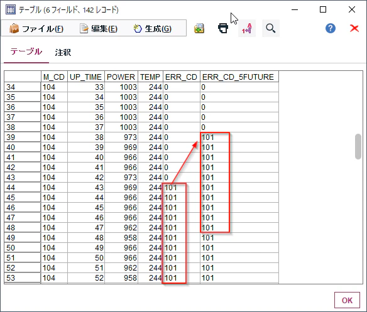This screenshot has height=312, width=367.
Task: Switch to the 注釈 tab
Action: [63, 52]
